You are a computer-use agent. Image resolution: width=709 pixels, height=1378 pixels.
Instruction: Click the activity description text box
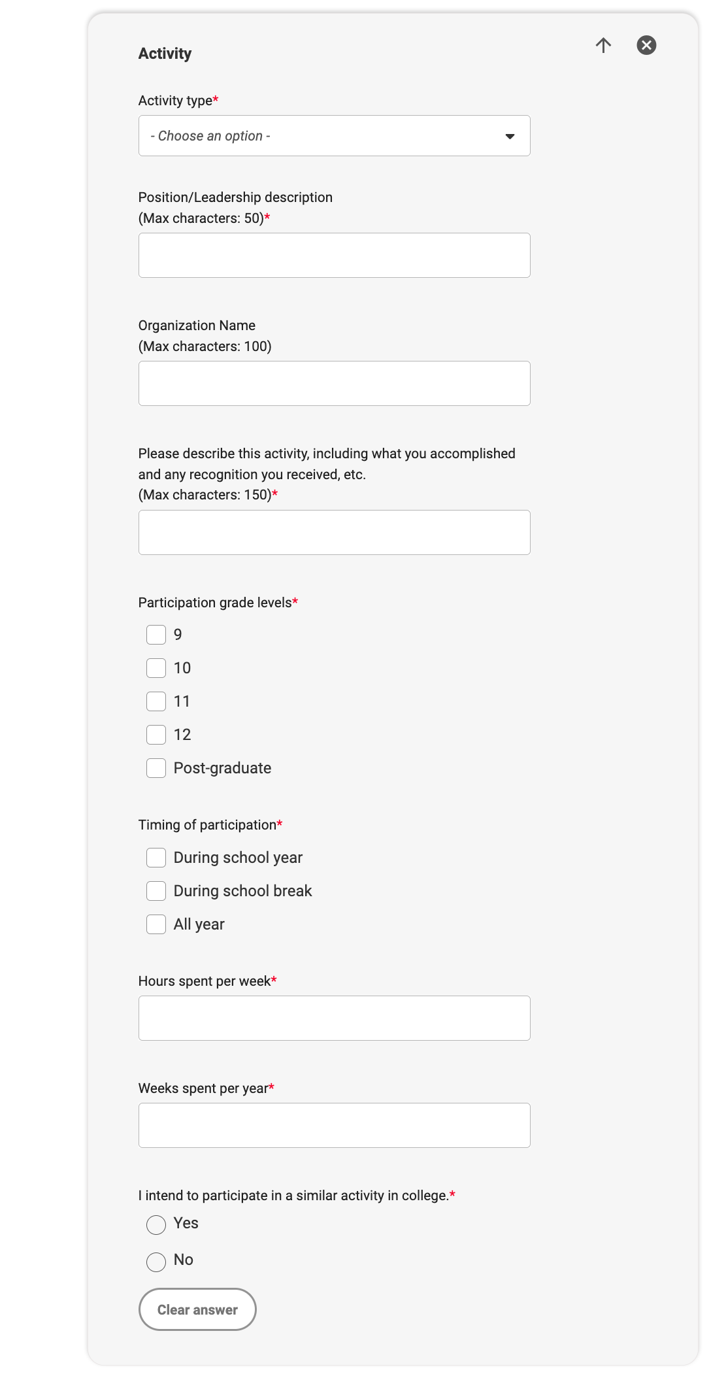(334, 533)
